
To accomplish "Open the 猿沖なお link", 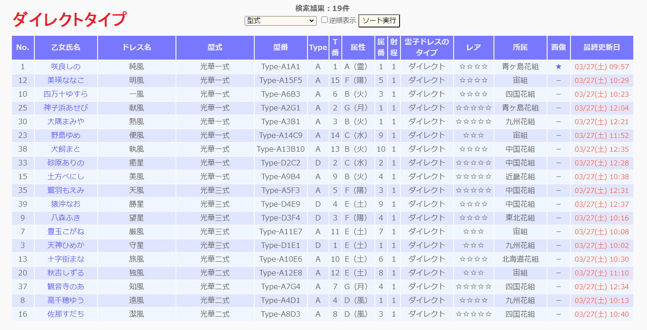I will tap(66, 204).
